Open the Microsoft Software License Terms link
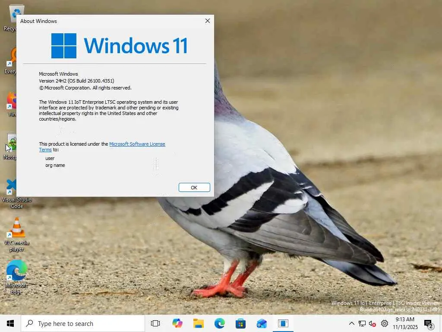Image resolution: width=442 pixels, height=332 pixels. 137,144
